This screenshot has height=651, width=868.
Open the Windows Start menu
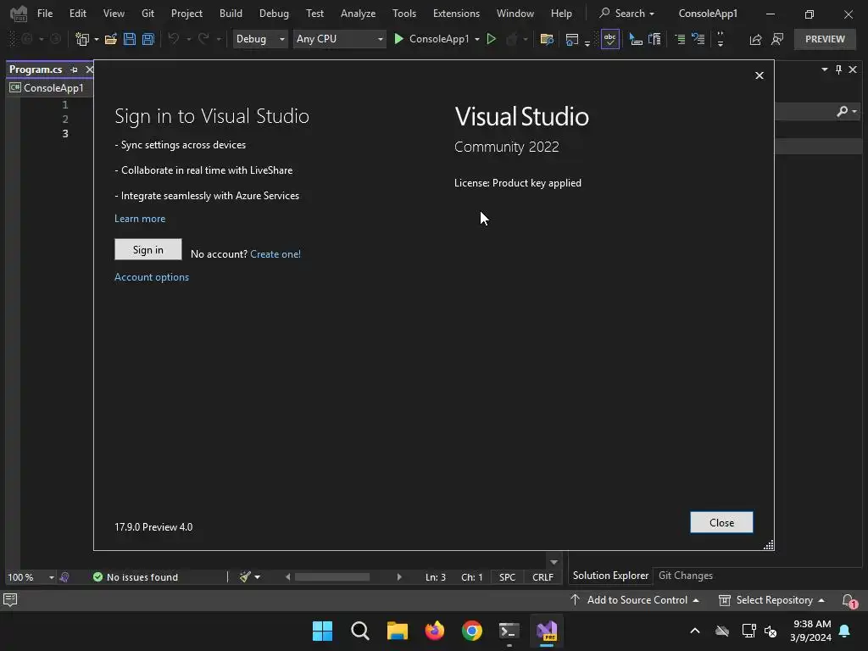pyautogui.click(x=322, y=631)
